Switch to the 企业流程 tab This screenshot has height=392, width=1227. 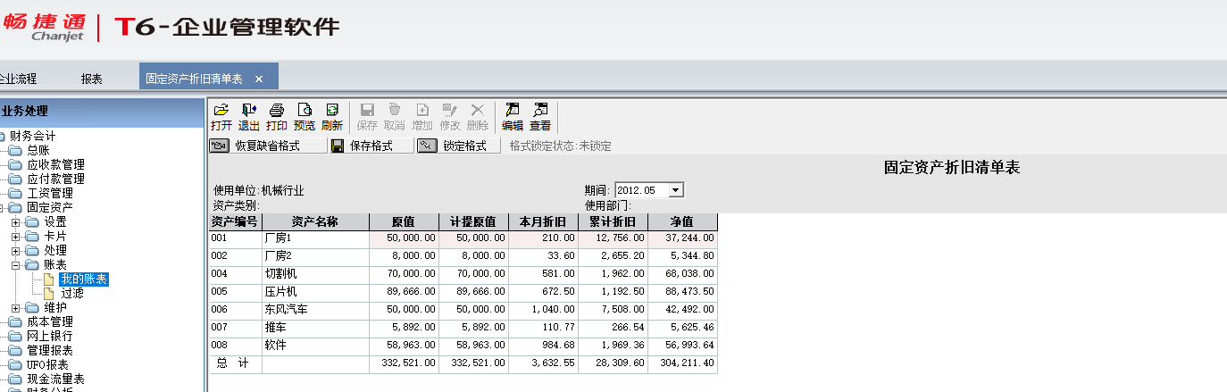18,79
